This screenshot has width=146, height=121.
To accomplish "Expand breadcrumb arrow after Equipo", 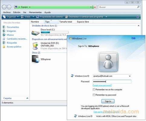I will coord(30,7).
